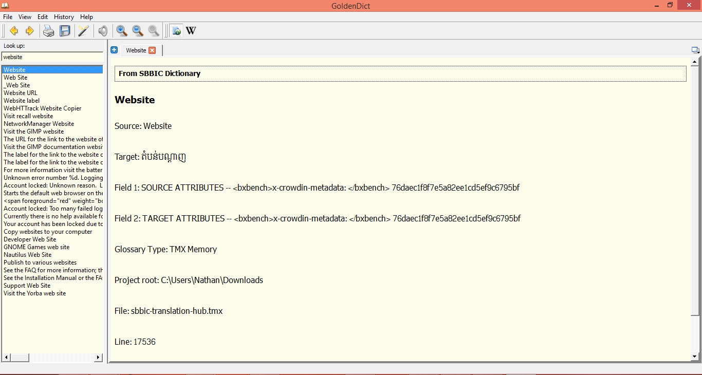702x375 pixels.
Task: Select 'See the Installation Manual or the FA' entry
Action: [52, 278]
